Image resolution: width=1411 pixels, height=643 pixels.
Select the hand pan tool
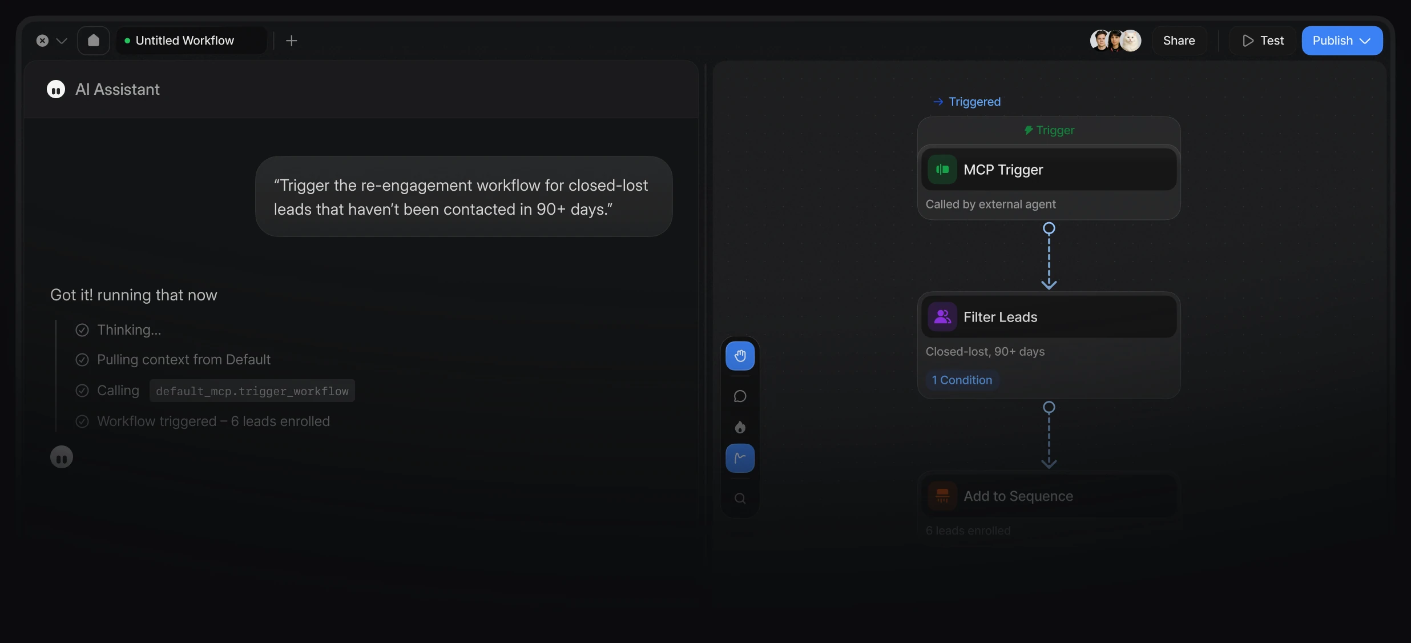[x=740, y=356]
